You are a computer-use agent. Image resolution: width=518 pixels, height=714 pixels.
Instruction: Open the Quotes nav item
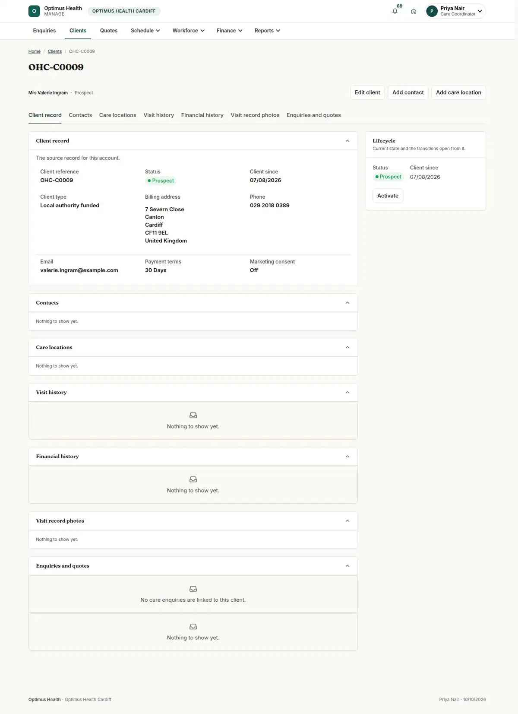pos(109,31)
